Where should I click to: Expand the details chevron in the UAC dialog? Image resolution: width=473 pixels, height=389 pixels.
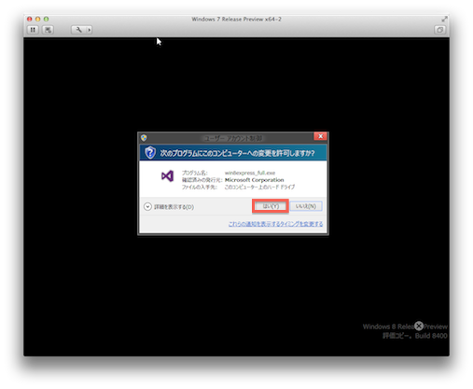[147, 206]
